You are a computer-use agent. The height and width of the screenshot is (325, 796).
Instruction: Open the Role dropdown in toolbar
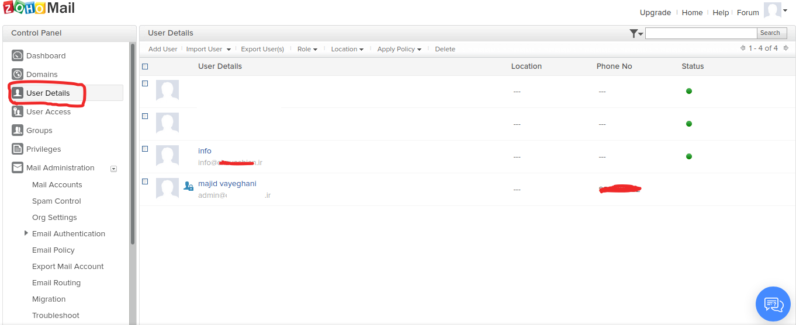307,49
